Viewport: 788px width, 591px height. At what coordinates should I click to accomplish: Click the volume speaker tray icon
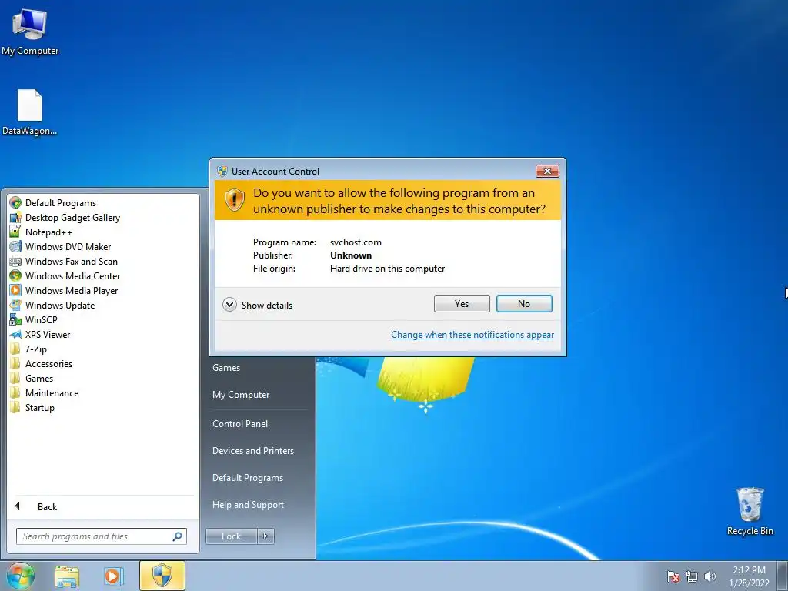tap(710, 576)
